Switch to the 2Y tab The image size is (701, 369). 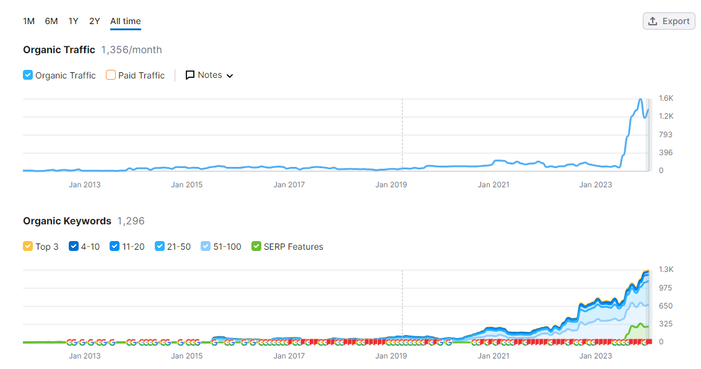(x=94, y=20)
